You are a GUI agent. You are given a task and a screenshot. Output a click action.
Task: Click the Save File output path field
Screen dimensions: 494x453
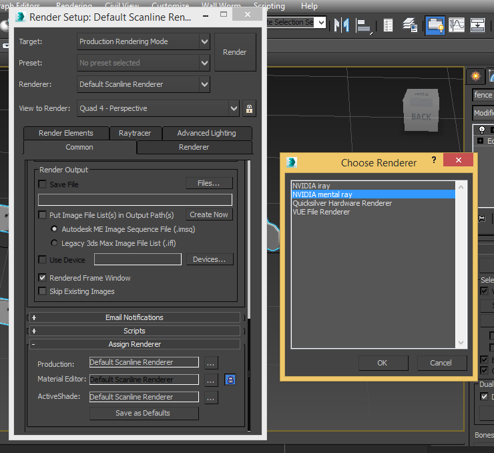click(x=135, y=200)
